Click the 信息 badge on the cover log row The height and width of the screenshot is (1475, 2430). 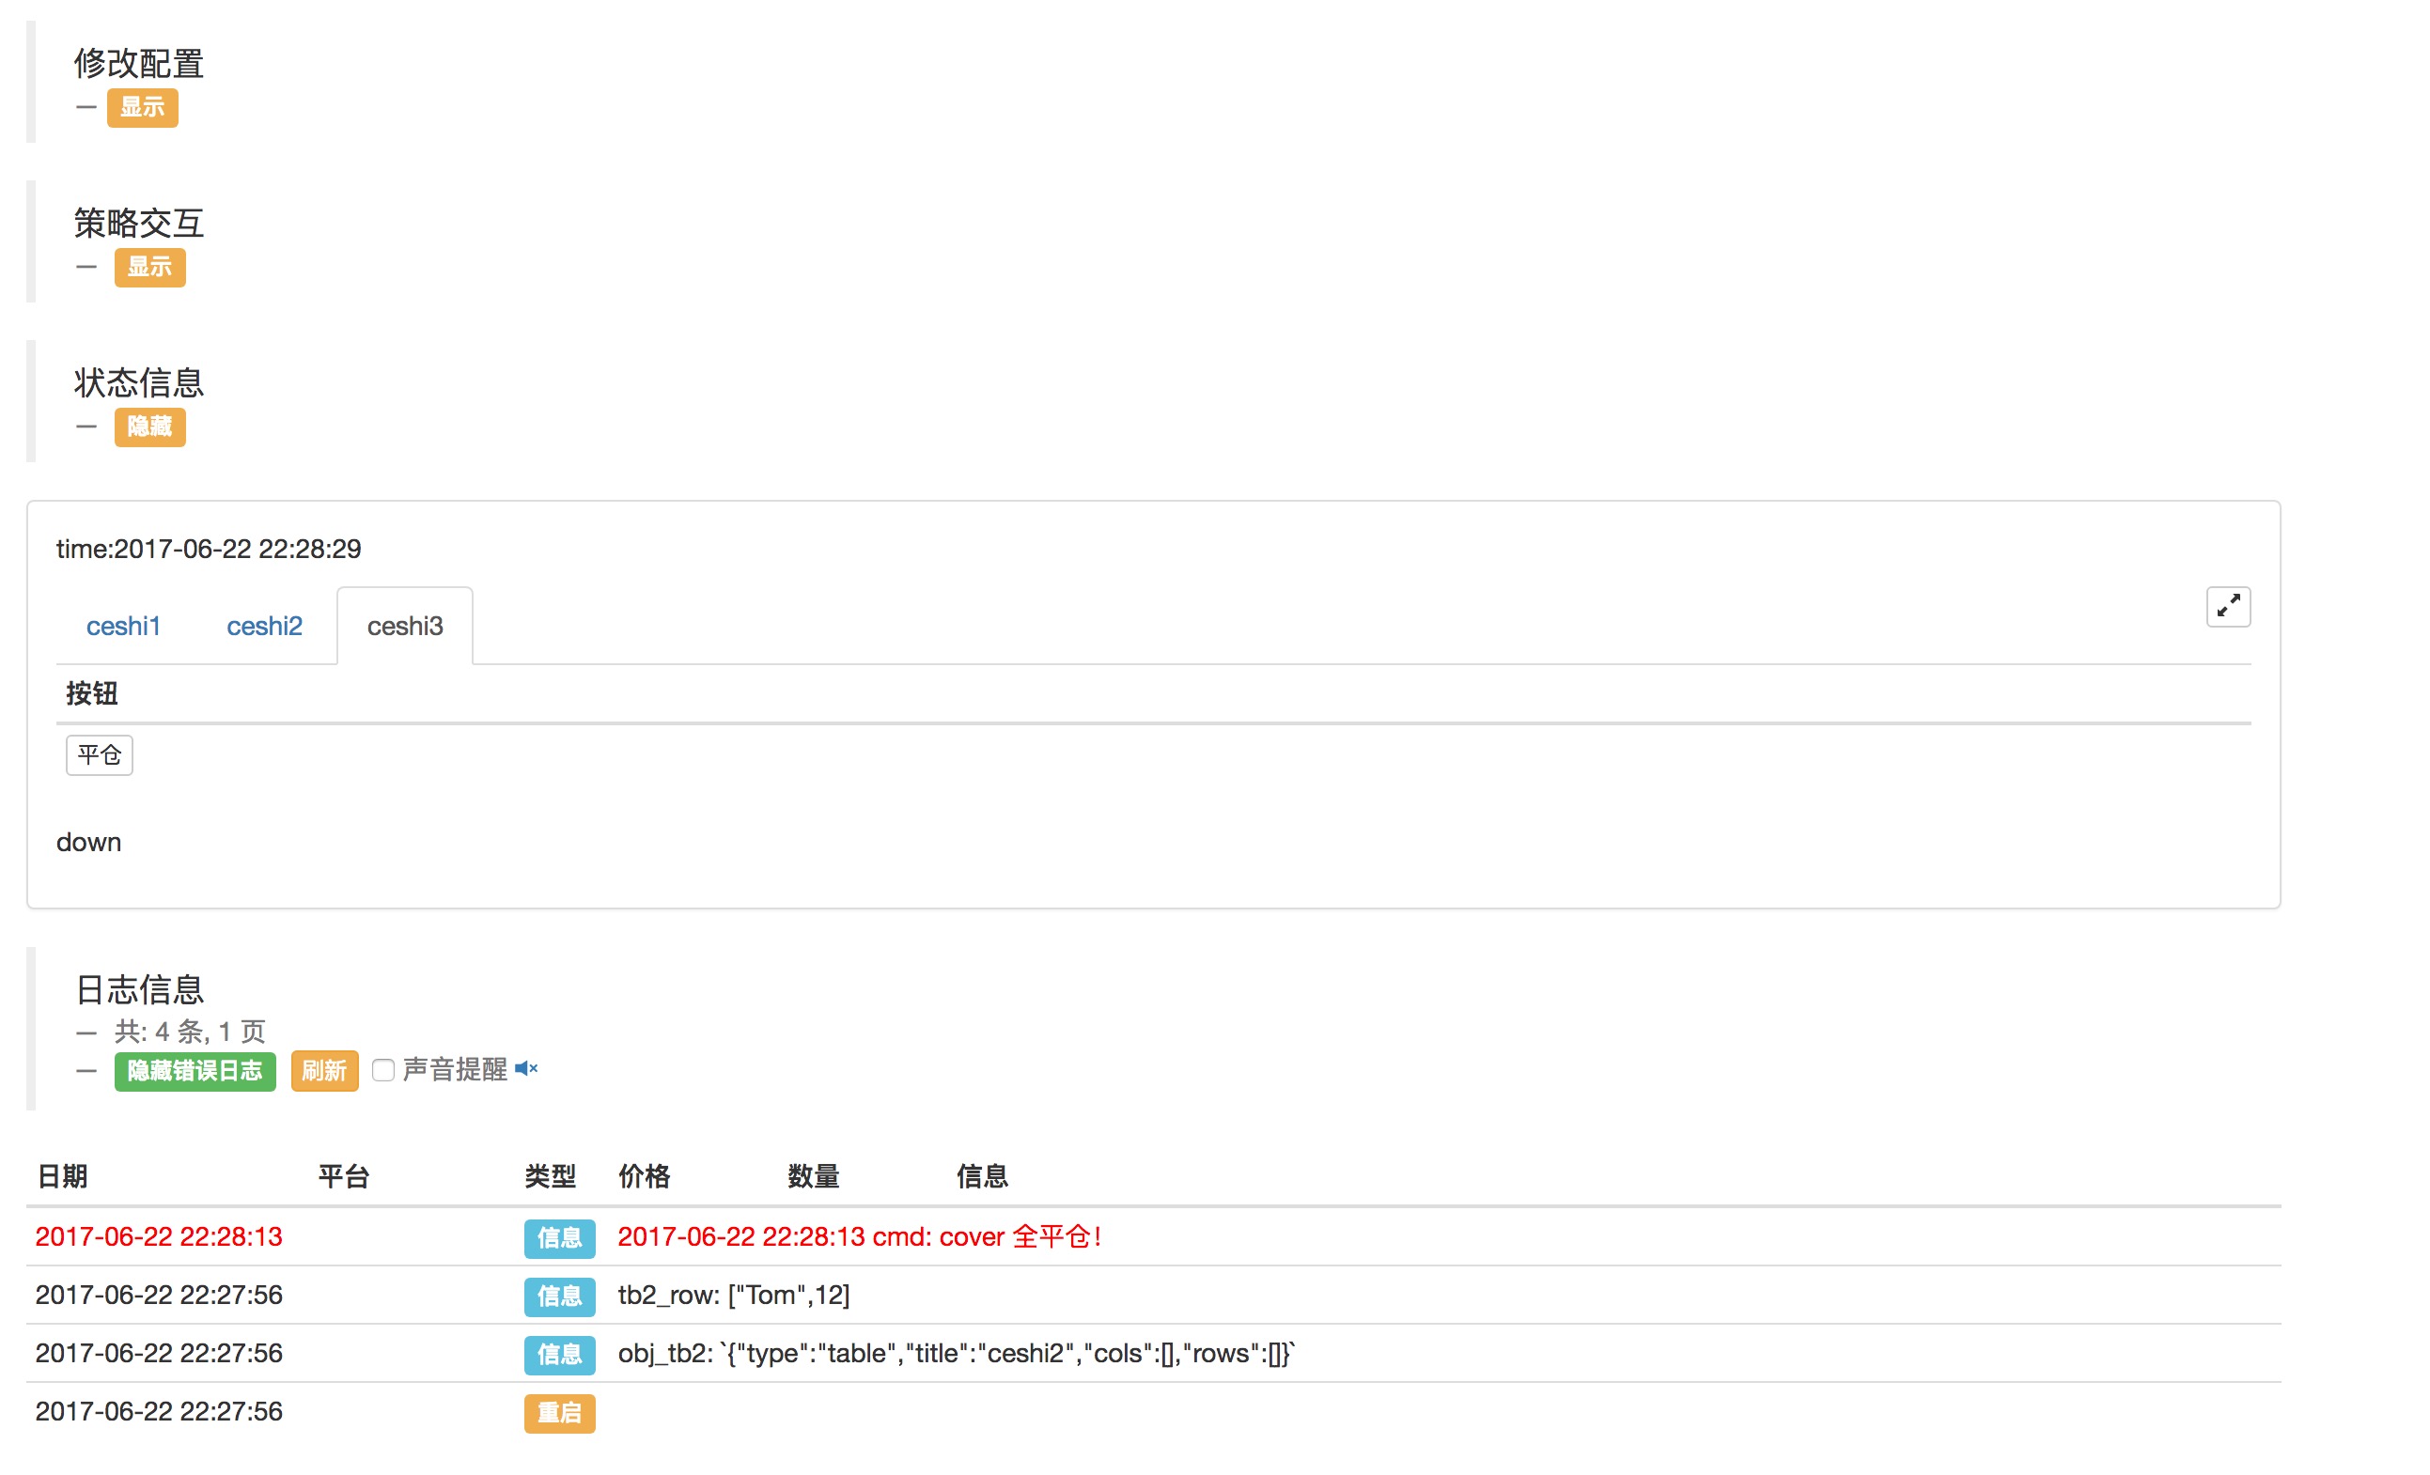coord(559,1237)
